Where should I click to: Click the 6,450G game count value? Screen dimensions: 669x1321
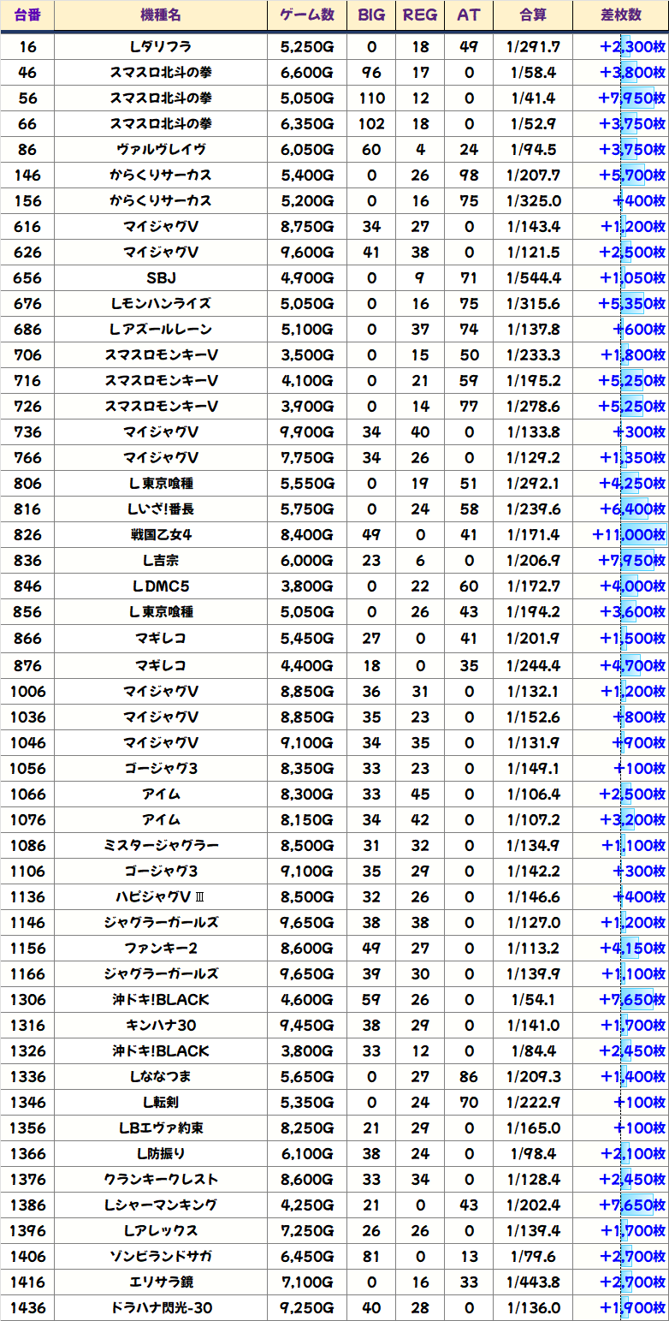click(x=307, y=1257)
